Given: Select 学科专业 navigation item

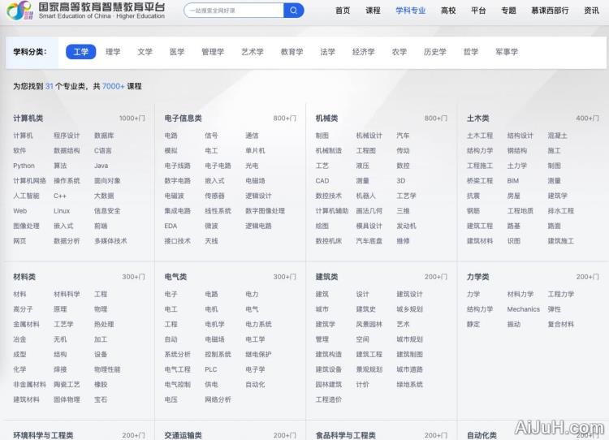Looking at the screenshot, I should pos(411,11).
